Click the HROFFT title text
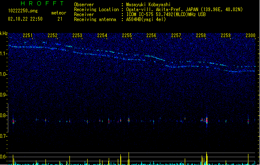Screen dimensions: 260x165 (43, 3)
